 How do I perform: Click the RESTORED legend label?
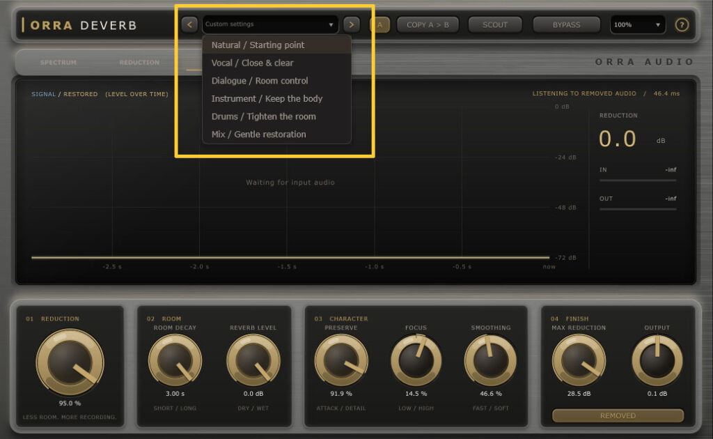pos(81,94)
